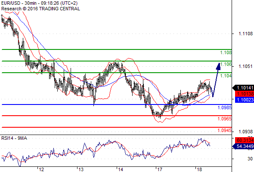Click date marker 12 on time axis
This screenshot has width=254, height=172.
pyautogui.click(x=41, y=169)
